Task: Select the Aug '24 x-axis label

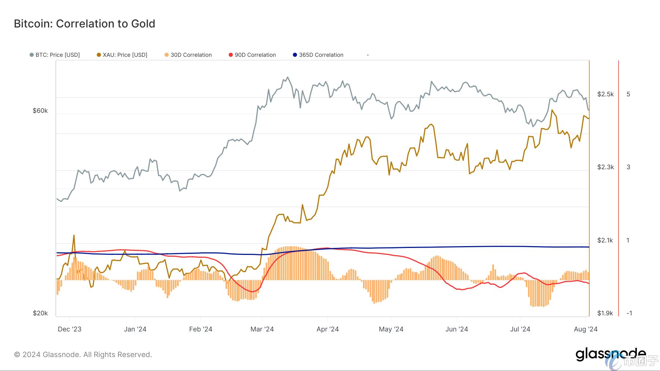Action: click(x=586, y=329)
